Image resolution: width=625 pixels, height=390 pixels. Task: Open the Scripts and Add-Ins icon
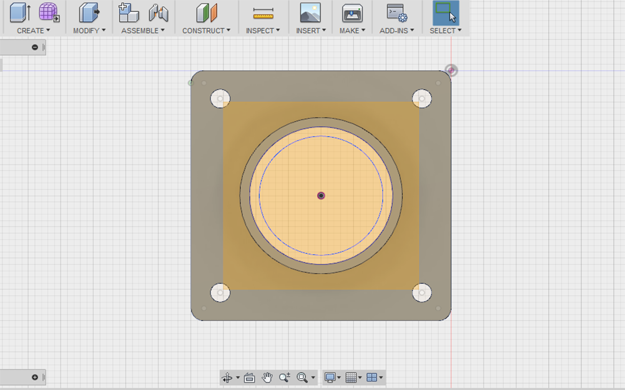[396, 12]
